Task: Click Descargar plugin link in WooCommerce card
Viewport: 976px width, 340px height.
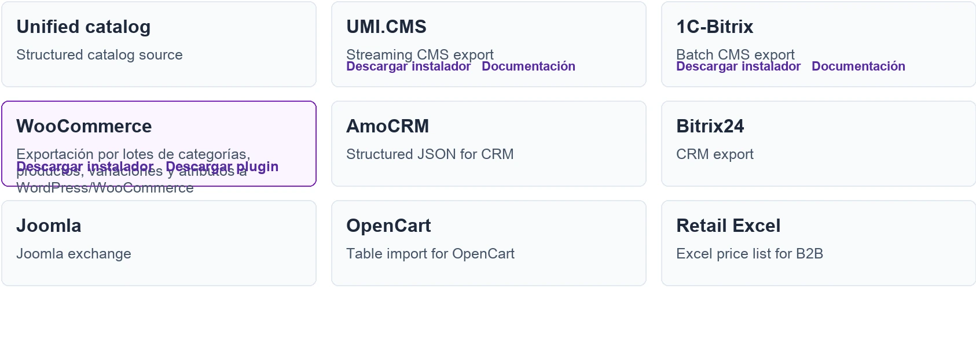Action: pyautogui.click(x=222, y=167)
